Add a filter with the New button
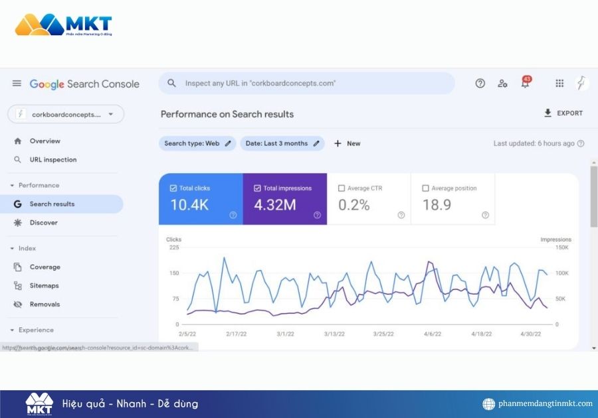Viewport: 598px width, 418px height. click(x=346, y=143)
